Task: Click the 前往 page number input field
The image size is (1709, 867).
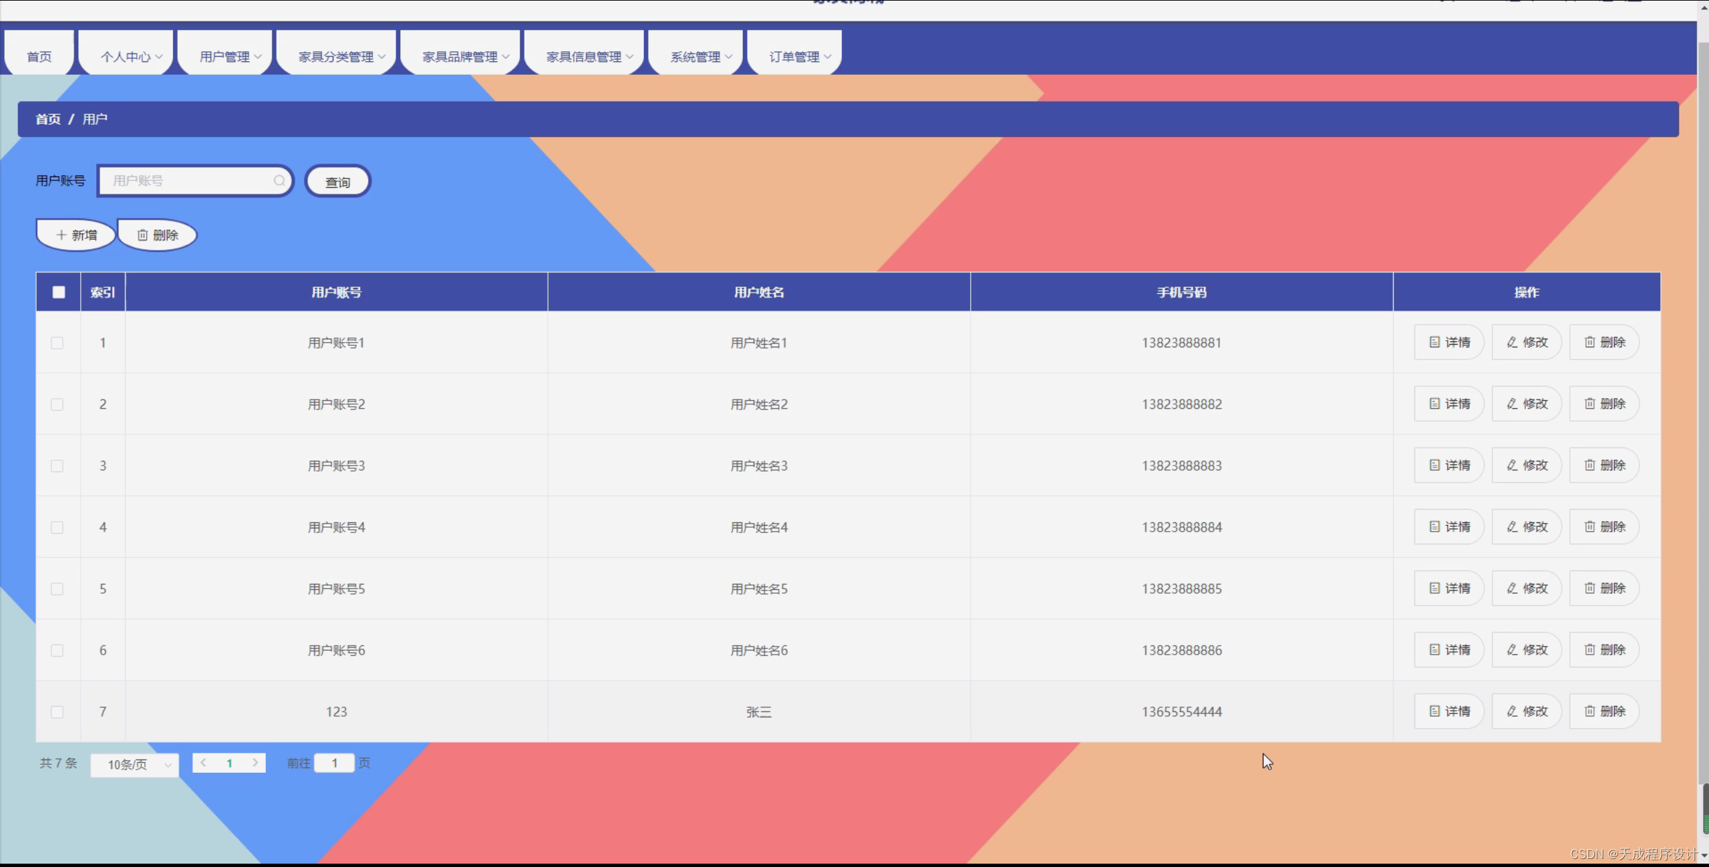Action: click(x=335, y=762)
